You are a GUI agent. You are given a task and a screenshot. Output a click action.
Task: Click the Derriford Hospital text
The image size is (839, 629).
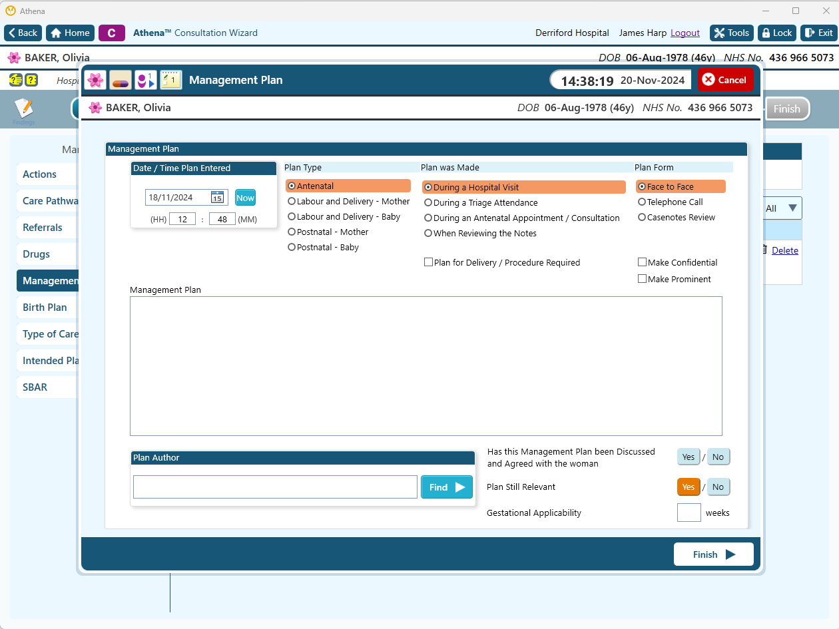pos(572,33)
